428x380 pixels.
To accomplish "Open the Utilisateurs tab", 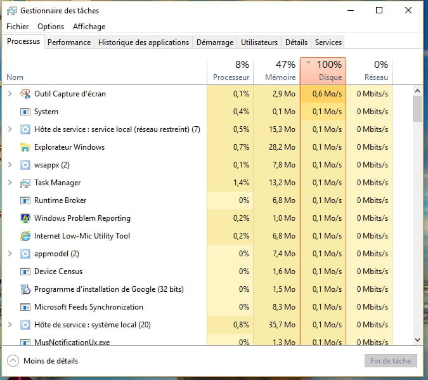I will pos(259,43).
